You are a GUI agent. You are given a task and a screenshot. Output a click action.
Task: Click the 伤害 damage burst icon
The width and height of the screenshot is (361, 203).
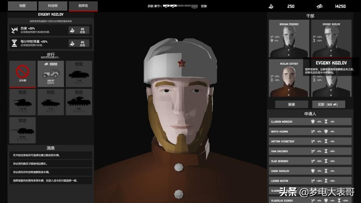(x=14, y=30)
